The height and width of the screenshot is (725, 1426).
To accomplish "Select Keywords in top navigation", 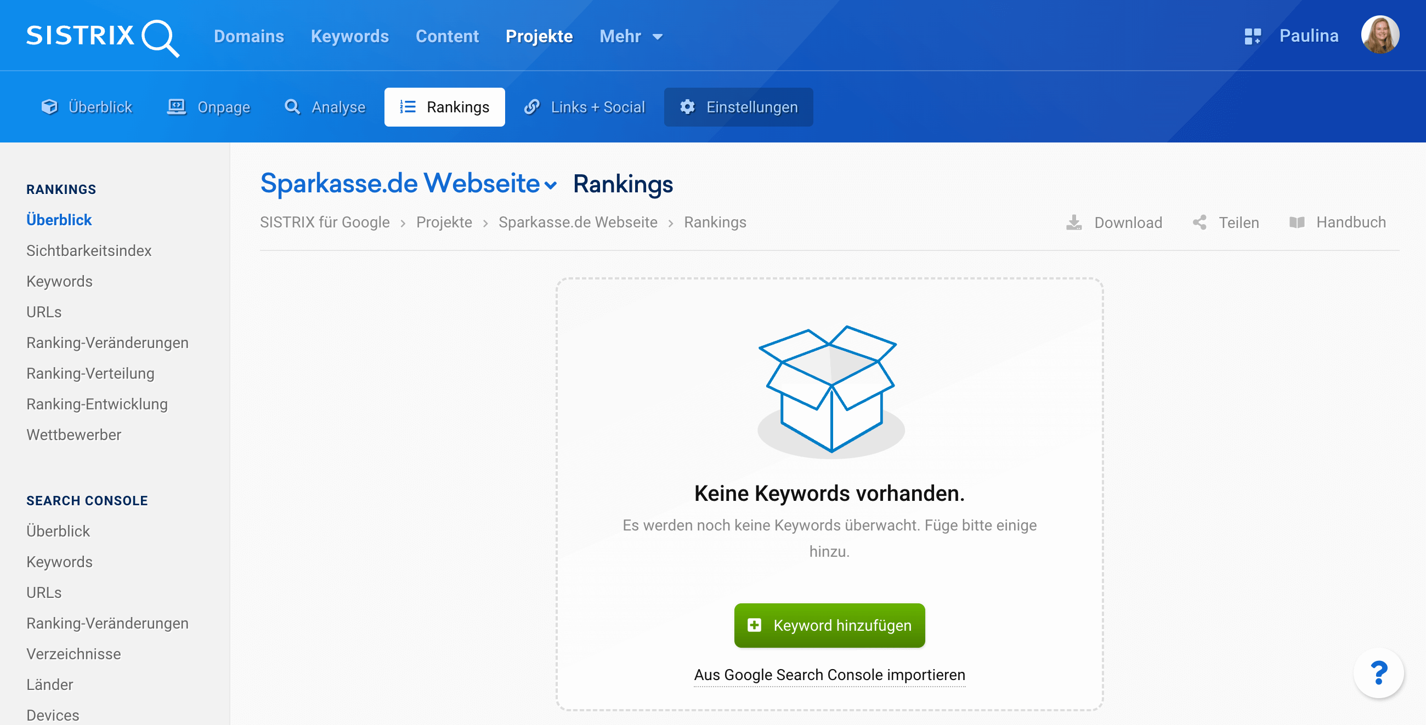I will tap(349, 37).
